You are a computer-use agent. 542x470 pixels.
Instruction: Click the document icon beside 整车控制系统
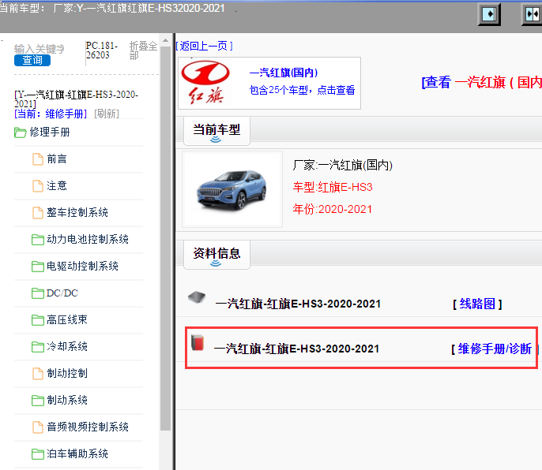(38, 213)
